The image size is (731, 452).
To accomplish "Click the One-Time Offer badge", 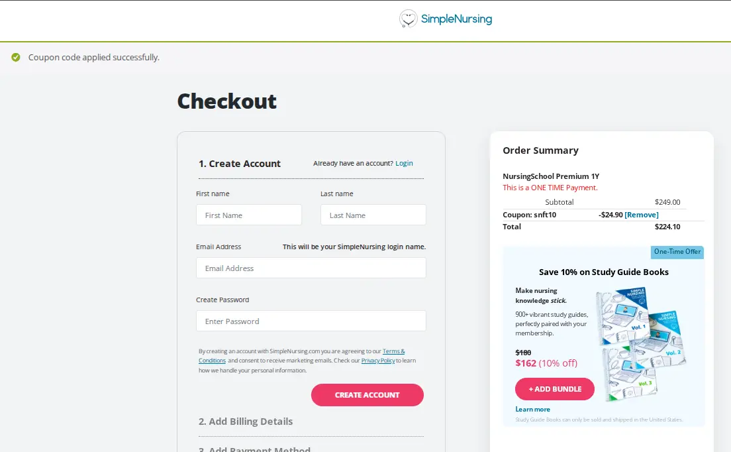I will point(677,252).
